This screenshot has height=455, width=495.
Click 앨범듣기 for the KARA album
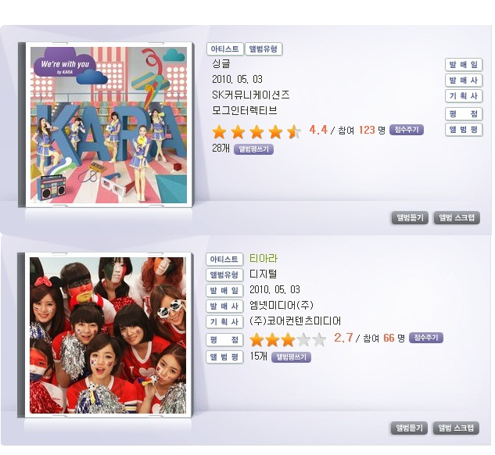point(410,217)
